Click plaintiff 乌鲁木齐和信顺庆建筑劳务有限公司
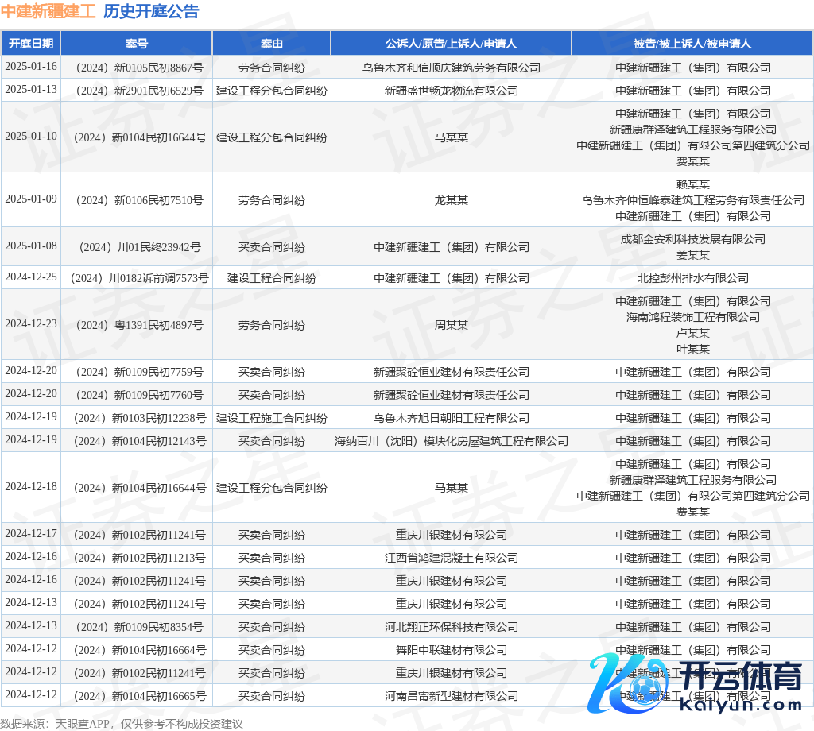Screen dimensions: 814x731 tap(451, 68)
